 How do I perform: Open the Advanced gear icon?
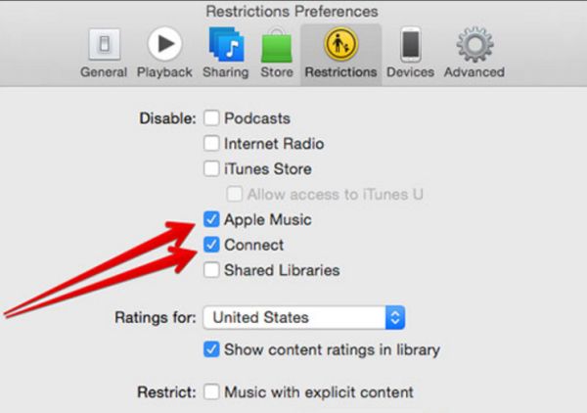coord(474,44)
